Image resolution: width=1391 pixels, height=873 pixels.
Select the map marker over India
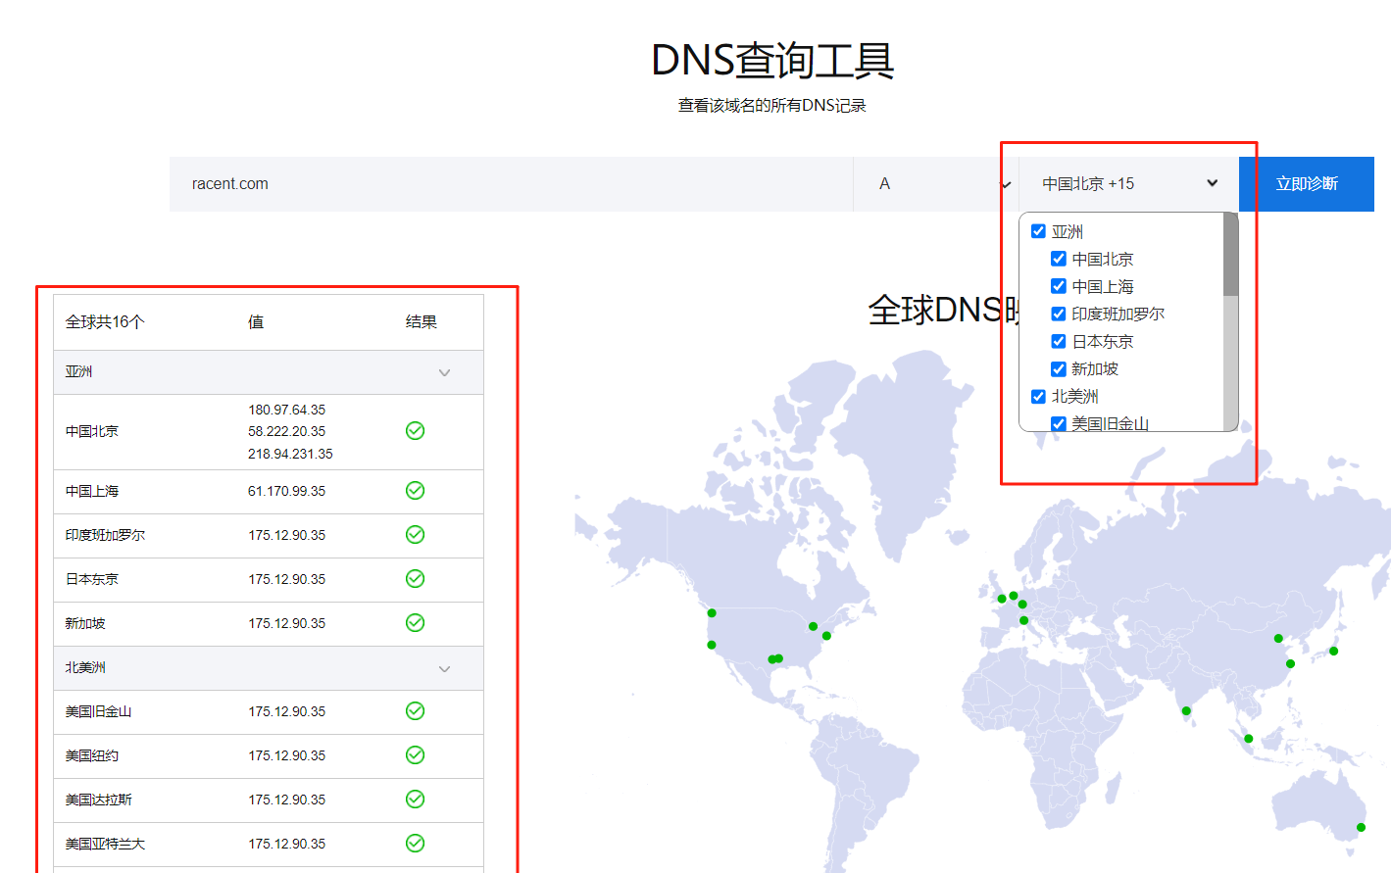(x=1186, y=710)
